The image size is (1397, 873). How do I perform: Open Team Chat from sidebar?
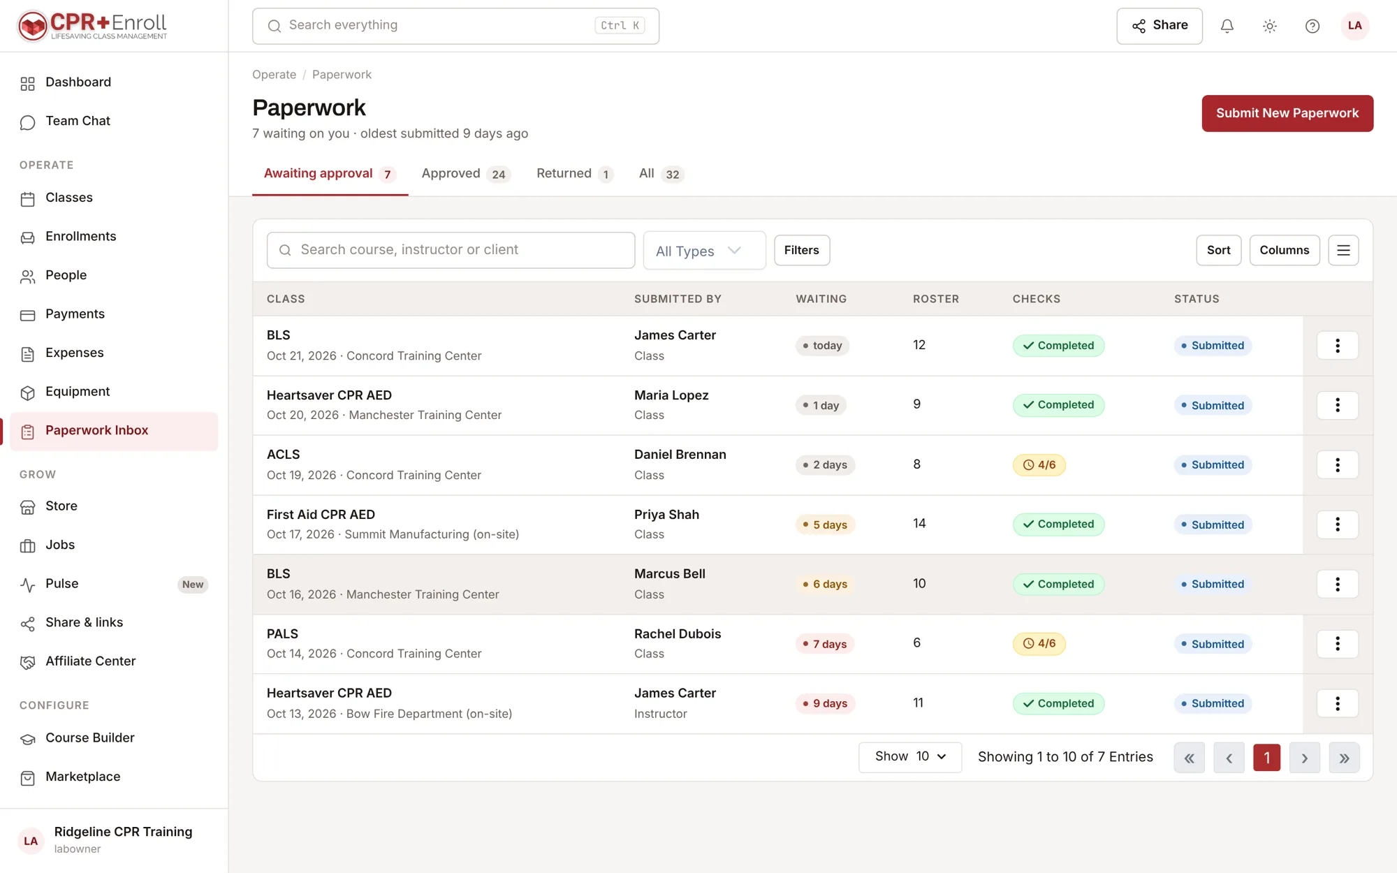pos(114,122)
